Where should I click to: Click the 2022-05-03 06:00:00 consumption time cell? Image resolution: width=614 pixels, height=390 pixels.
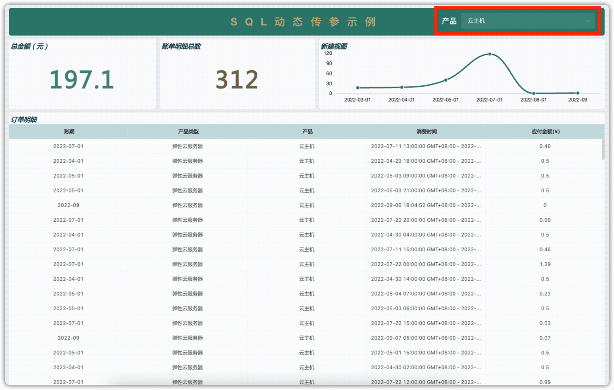coord(426,308)
